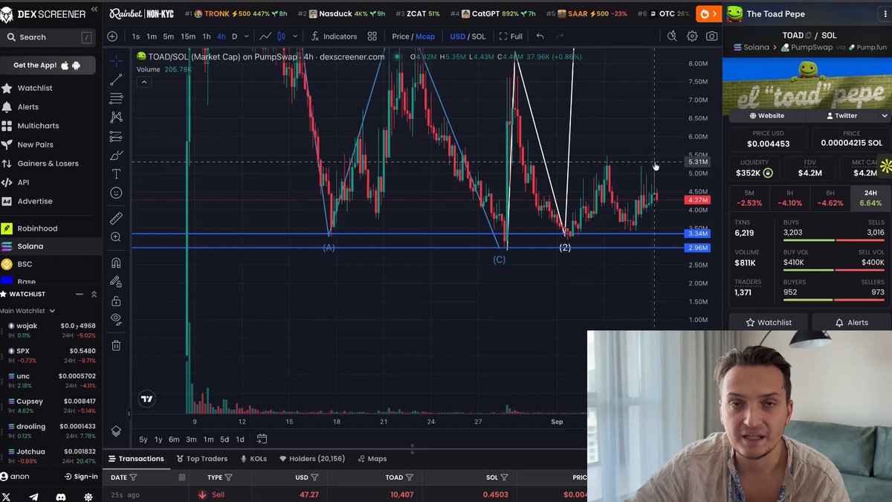This screenshot has height=502, width=892.
Task: Switch chart to Mcap display
Action: point(425,36)
